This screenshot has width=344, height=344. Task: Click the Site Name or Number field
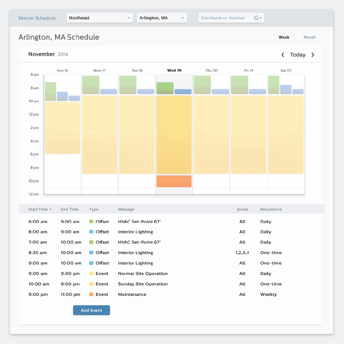pos(225,18)
